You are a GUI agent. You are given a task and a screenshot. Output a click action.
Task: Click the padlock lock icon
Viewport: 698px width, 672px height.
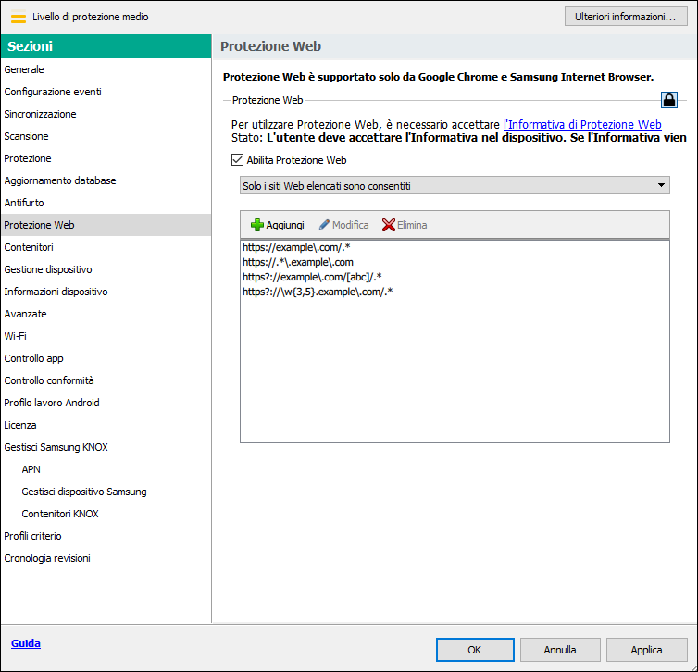pyautogui.click(x=668, y=100)
